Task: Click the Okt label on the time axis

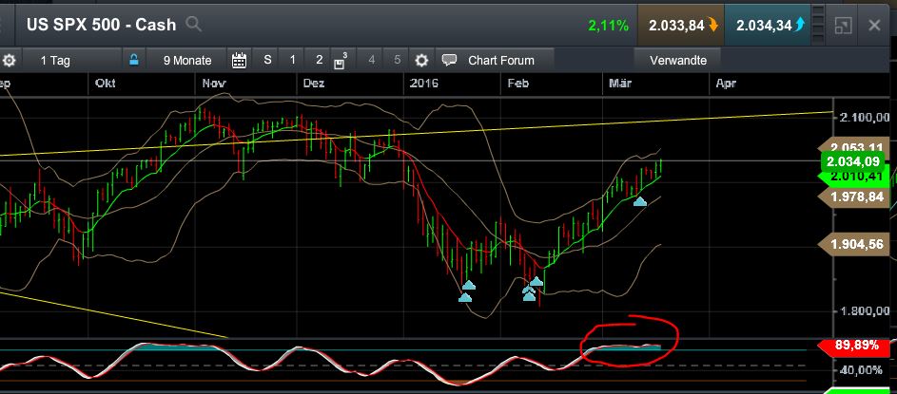Action: (106, 84)
